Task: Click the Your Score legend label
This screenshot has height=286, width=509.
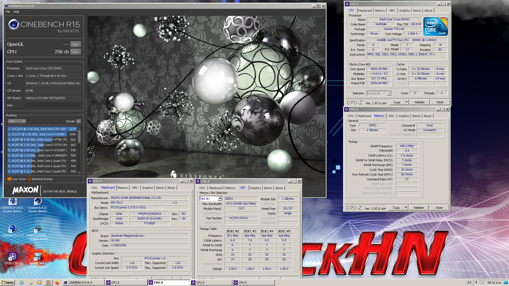Action: 19,179
